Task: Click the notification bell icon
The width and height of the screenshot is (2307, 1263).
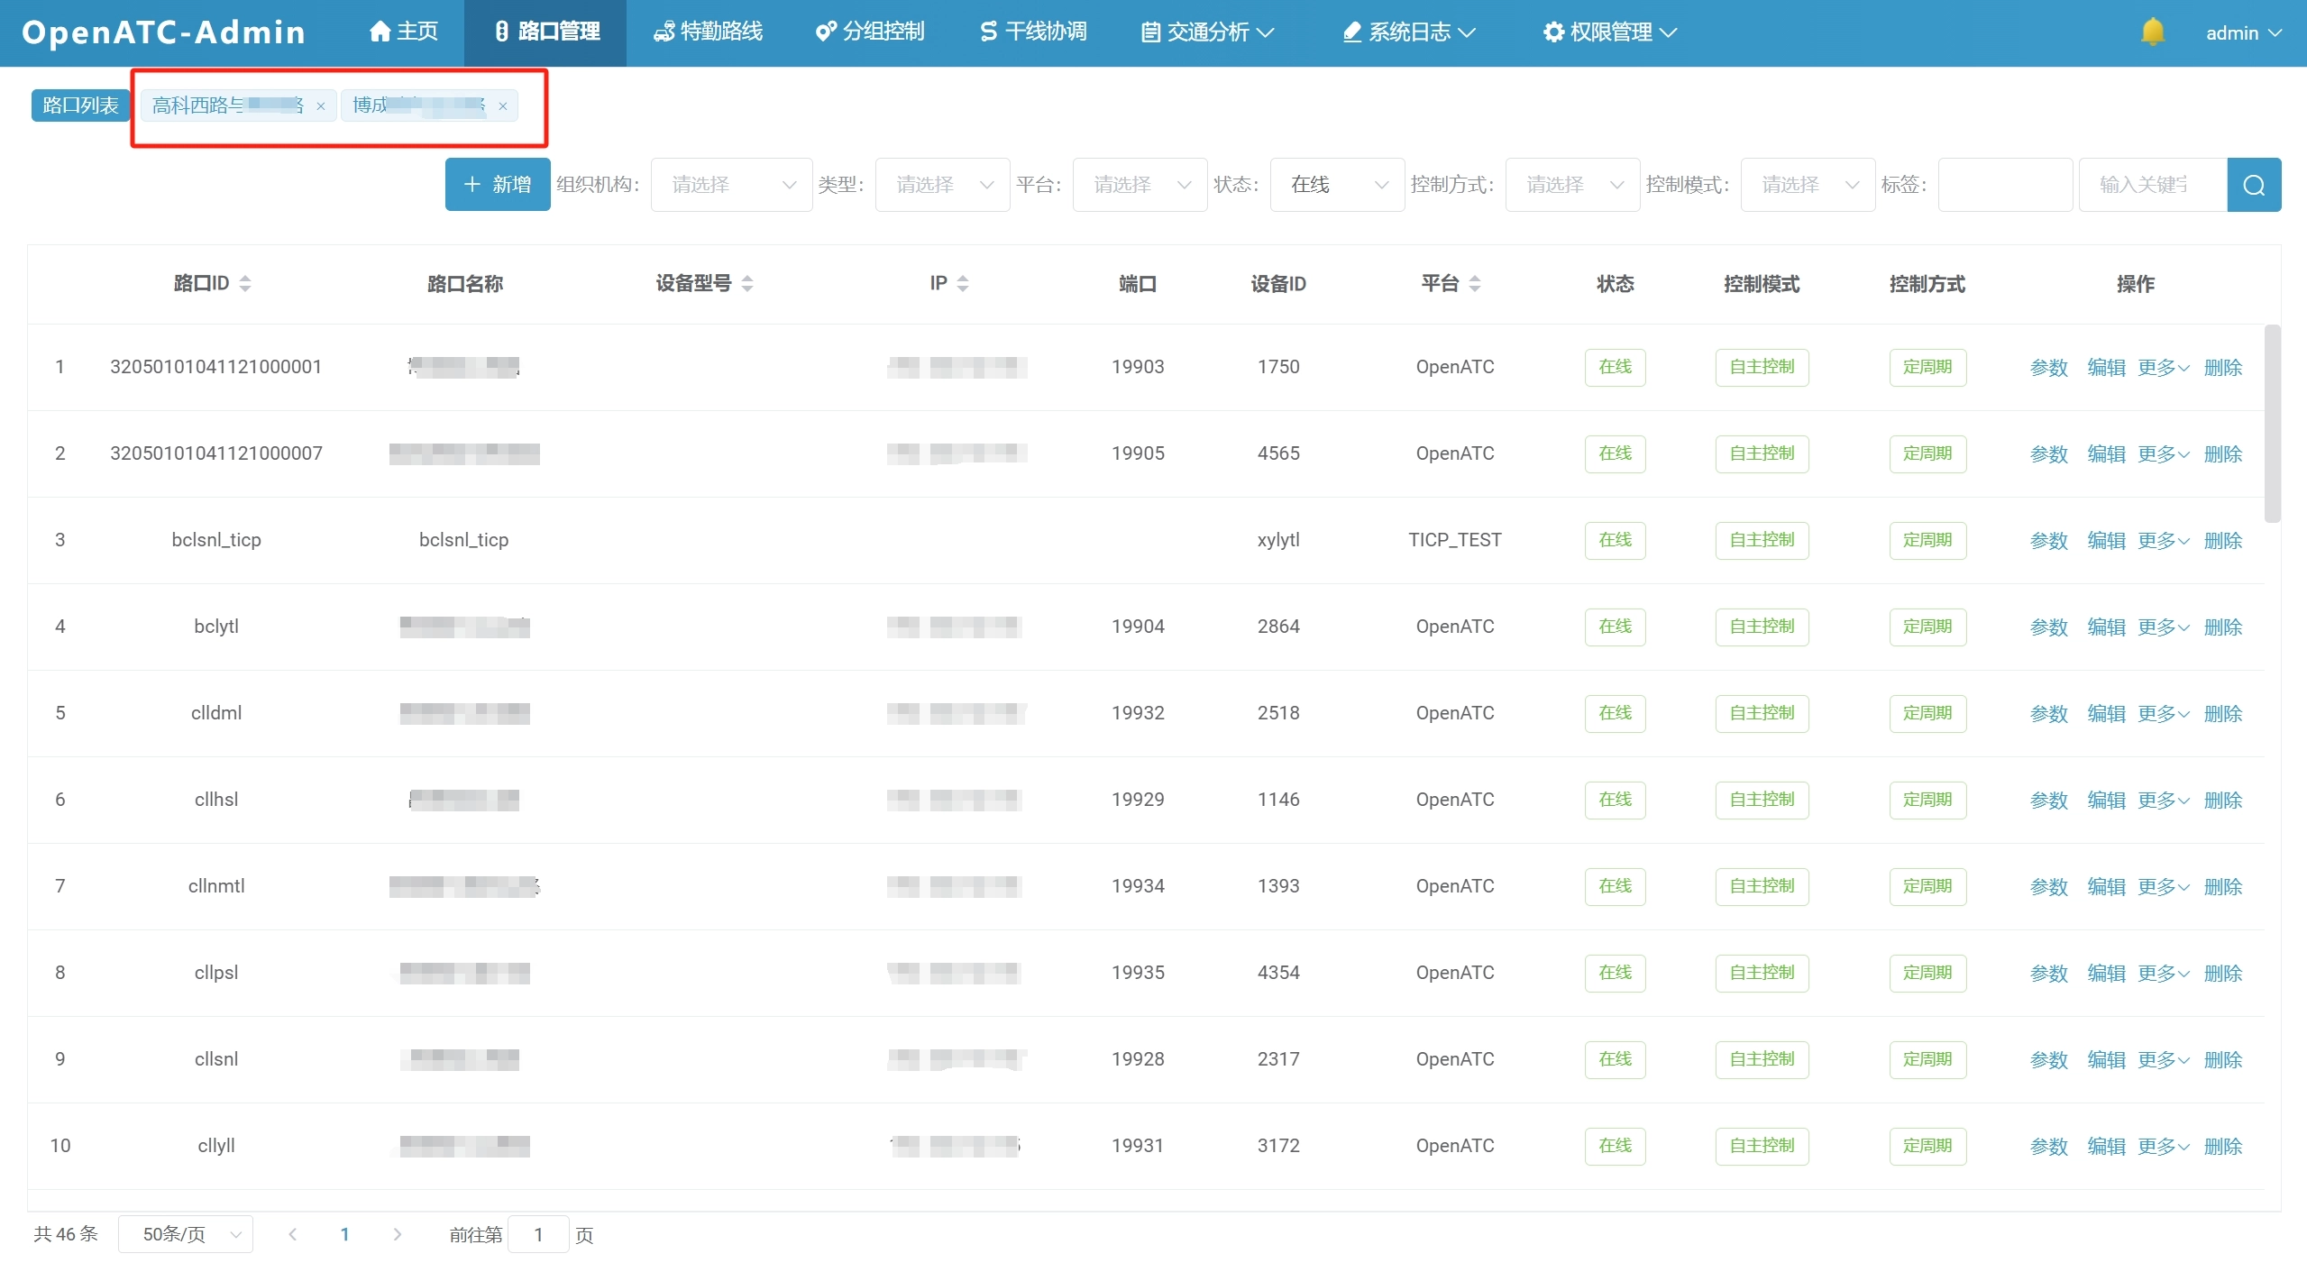Action: [2152, 32]
